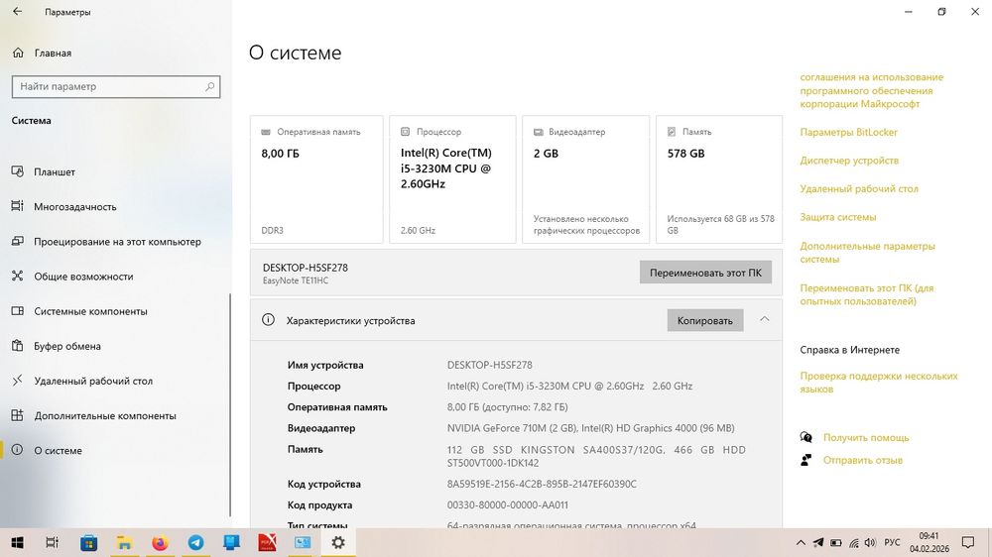Switch input language РУС indicator

click(x=892, y=542)
